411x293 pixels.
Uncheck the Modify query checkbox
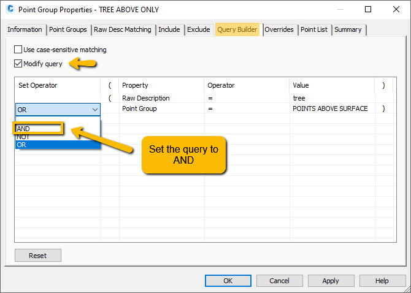18,64
